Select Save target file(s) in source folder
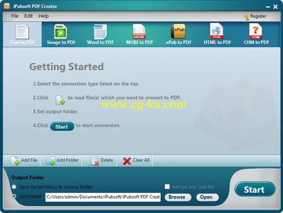The height and width of the screenshot is (213, 283). (14, 187)
